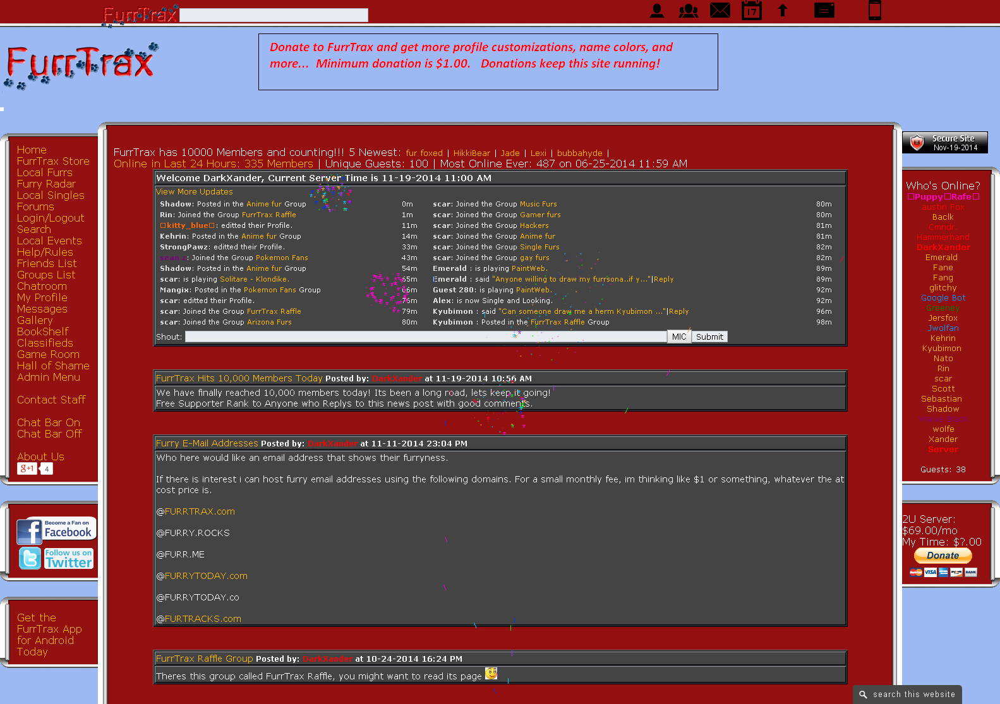Follow on Twitter badge
Image resolution: width=1000 pixels, height=704 pixels.
click(x=56, y=558)
